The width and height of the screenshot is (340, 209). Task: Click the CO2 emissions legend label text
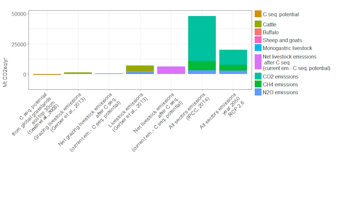tap(280, 77)
